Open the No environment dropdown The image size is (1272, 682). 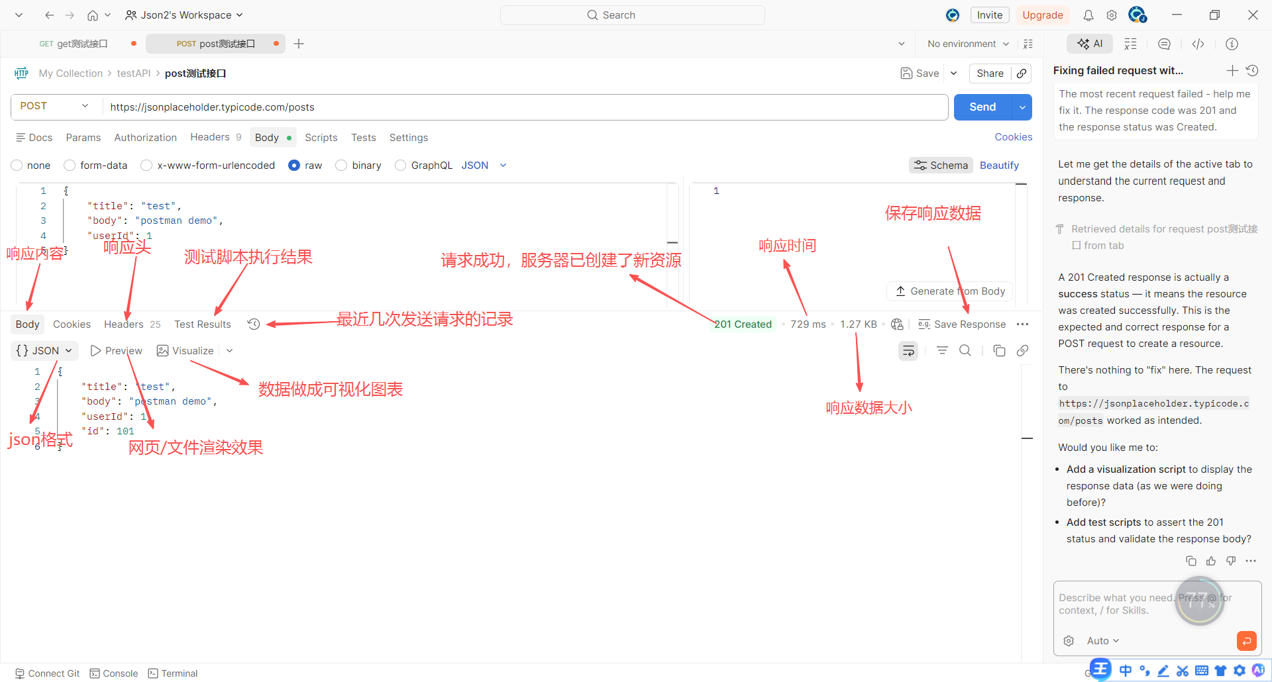point(969,44)
